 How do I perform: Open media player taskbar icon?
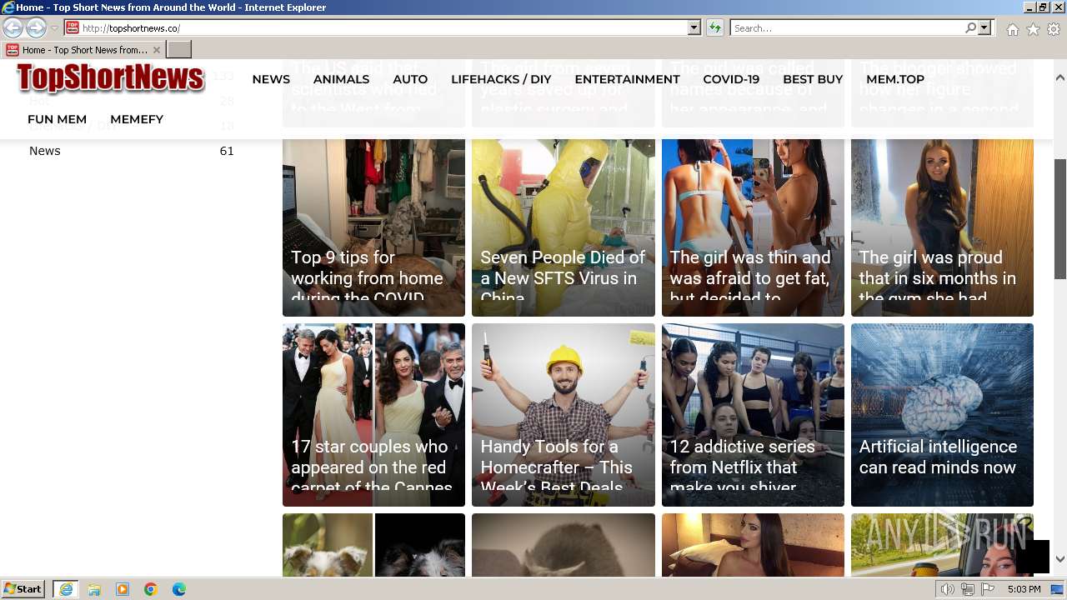click(123, 589)
